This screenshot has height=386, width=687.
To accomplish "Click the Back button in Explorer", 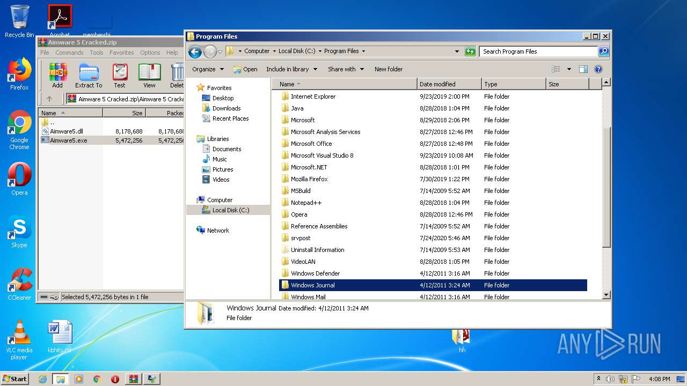I will 195,51.
